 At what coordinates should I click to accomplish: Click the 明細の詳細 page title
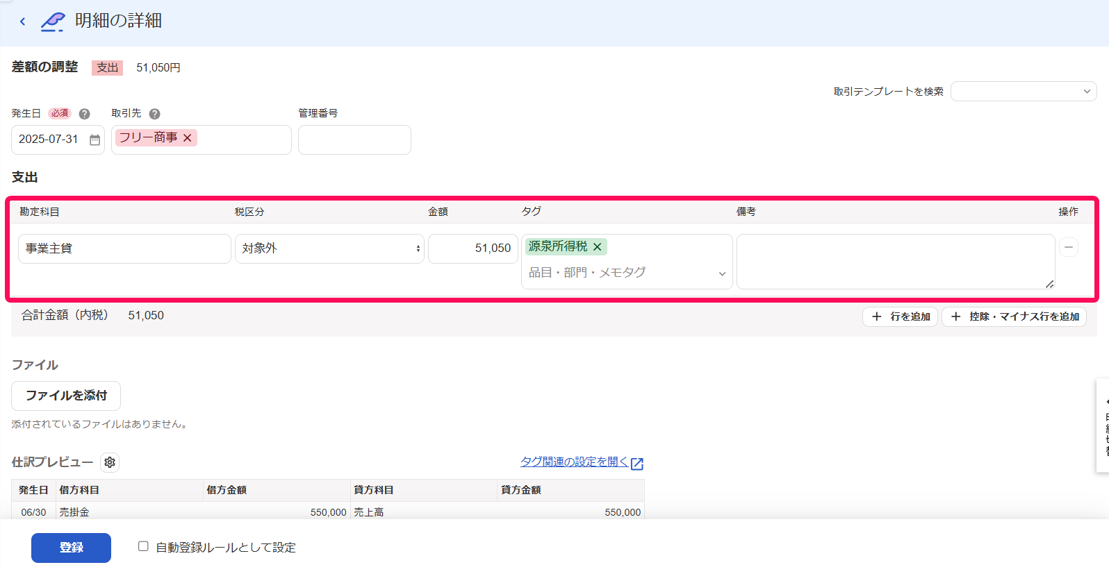click(x=118, y=21)
